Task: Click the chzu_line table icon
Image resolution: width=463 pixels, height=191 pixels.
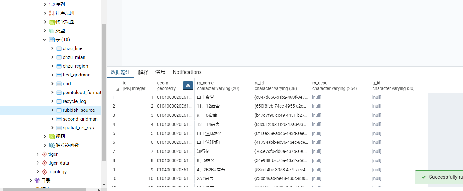Action: tap(59, 48)
